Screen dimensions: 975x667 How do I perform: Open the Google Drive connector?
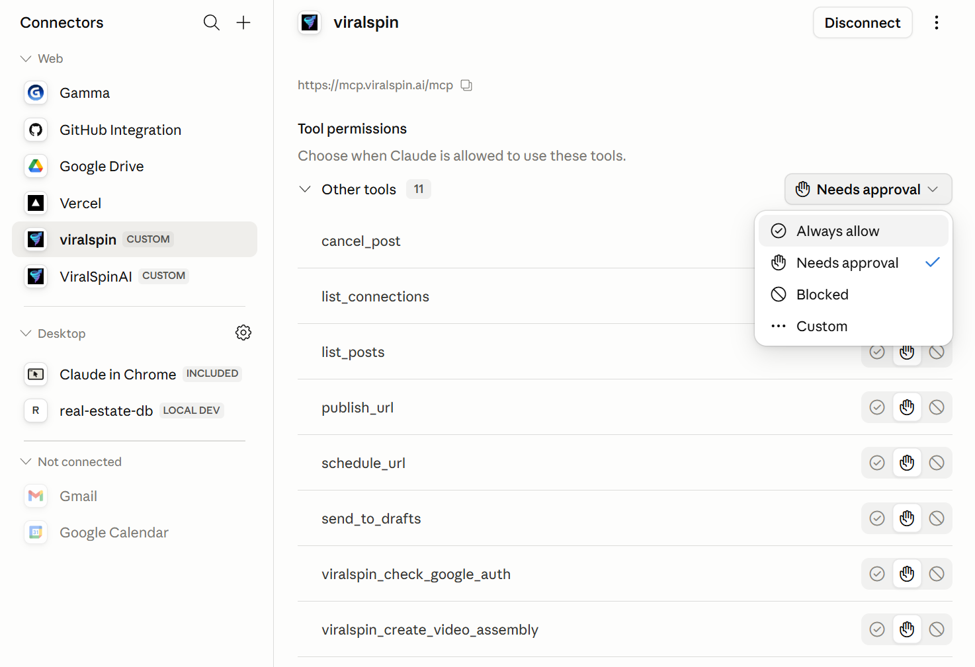tap(134, 166)
